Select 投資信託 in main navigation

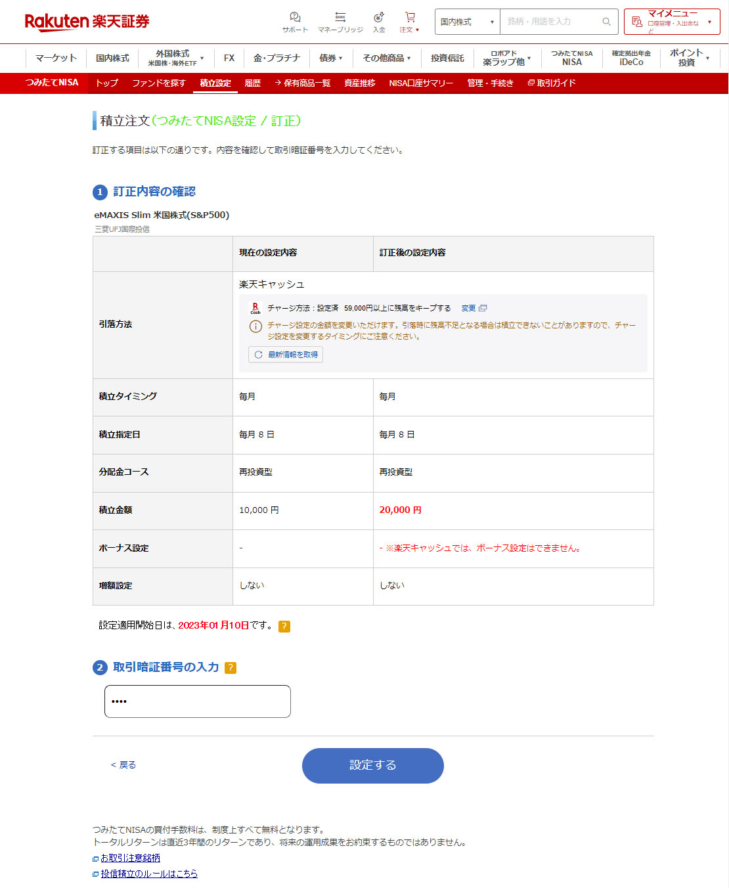coord(447,58)
